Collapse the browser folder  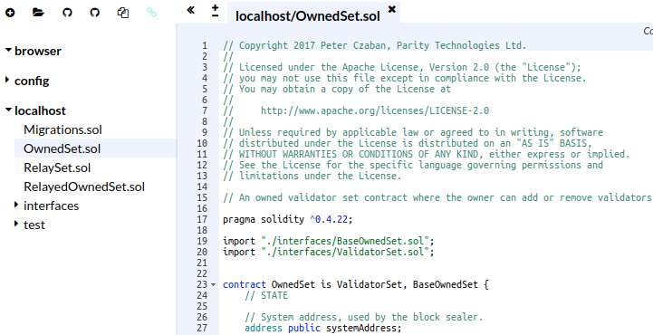click(x=8, y=50)
